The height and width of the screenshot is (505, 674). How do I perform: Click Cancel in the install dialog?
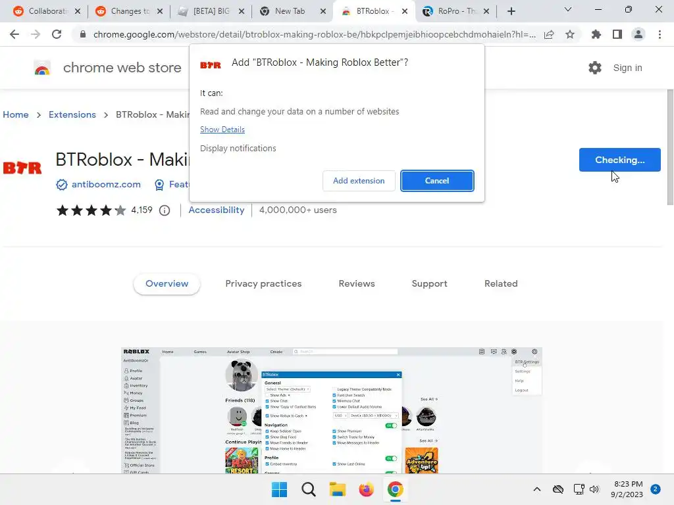tap(437, 181)
